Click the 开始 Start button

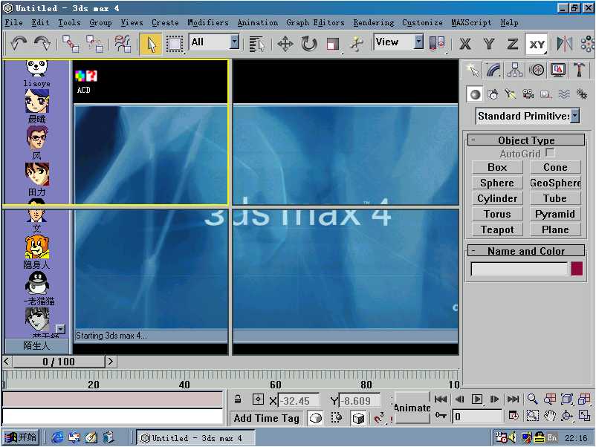[x=22, y=437]
